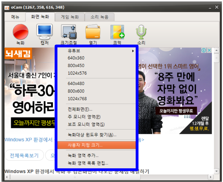Click the vertical scrollbar up arrow

[x=216, y=50]
